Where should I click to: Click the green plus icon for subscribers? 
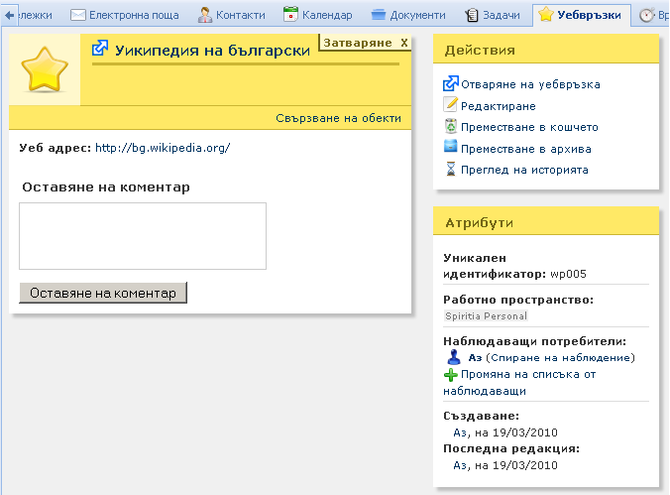pos(451,375)
